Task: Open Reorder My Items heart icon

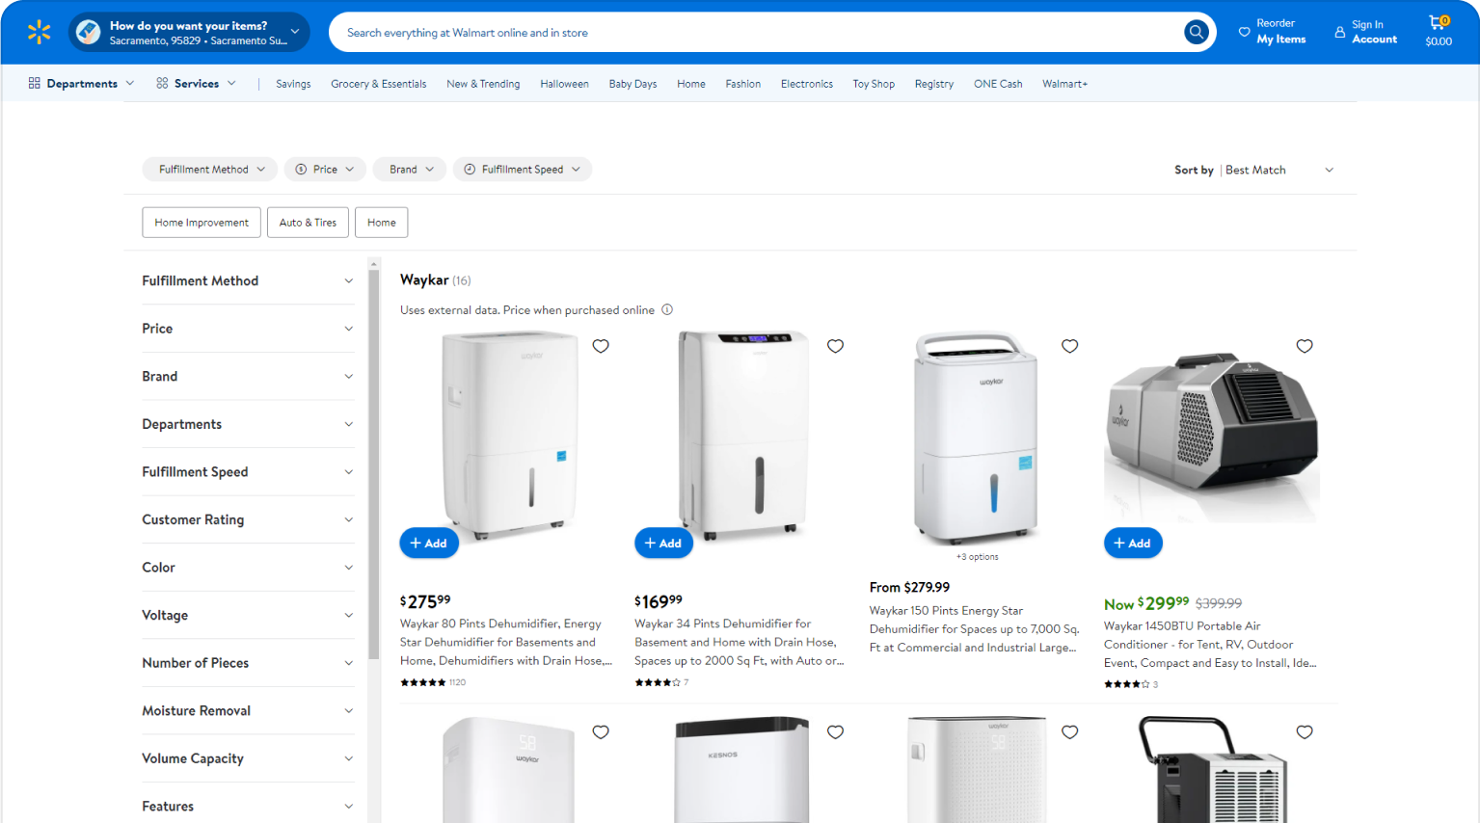Action: (1244, 32)
